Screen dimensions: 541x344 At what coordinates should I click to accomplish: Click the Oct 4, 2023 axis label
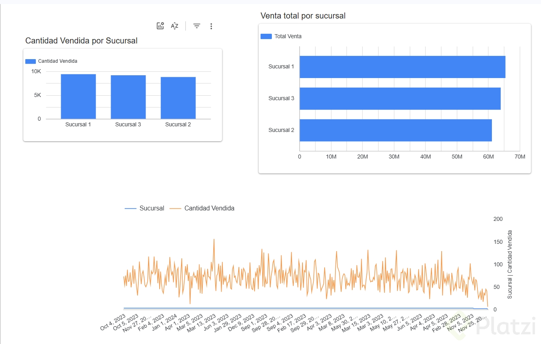click(x=113, y=323)
